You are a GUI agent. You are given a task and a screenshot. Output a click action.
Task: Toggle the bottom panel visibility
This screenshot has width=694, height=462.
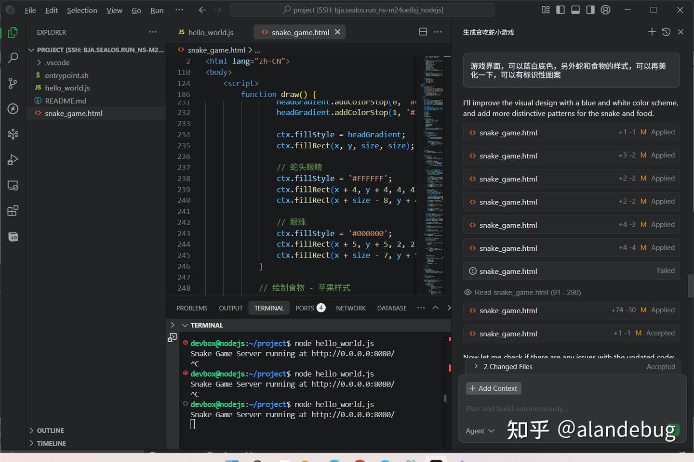point(575,10)
